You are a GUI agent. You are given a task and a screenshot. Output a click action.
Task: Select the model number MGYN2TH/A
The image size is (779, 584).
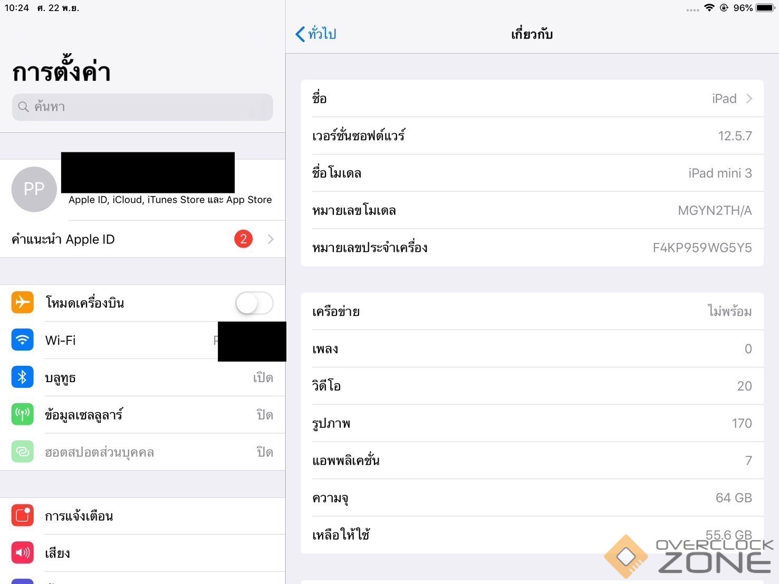pos(715,210)
